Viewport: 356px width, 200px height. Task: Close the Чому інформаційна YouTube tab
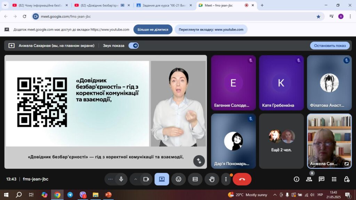(66, 5)
